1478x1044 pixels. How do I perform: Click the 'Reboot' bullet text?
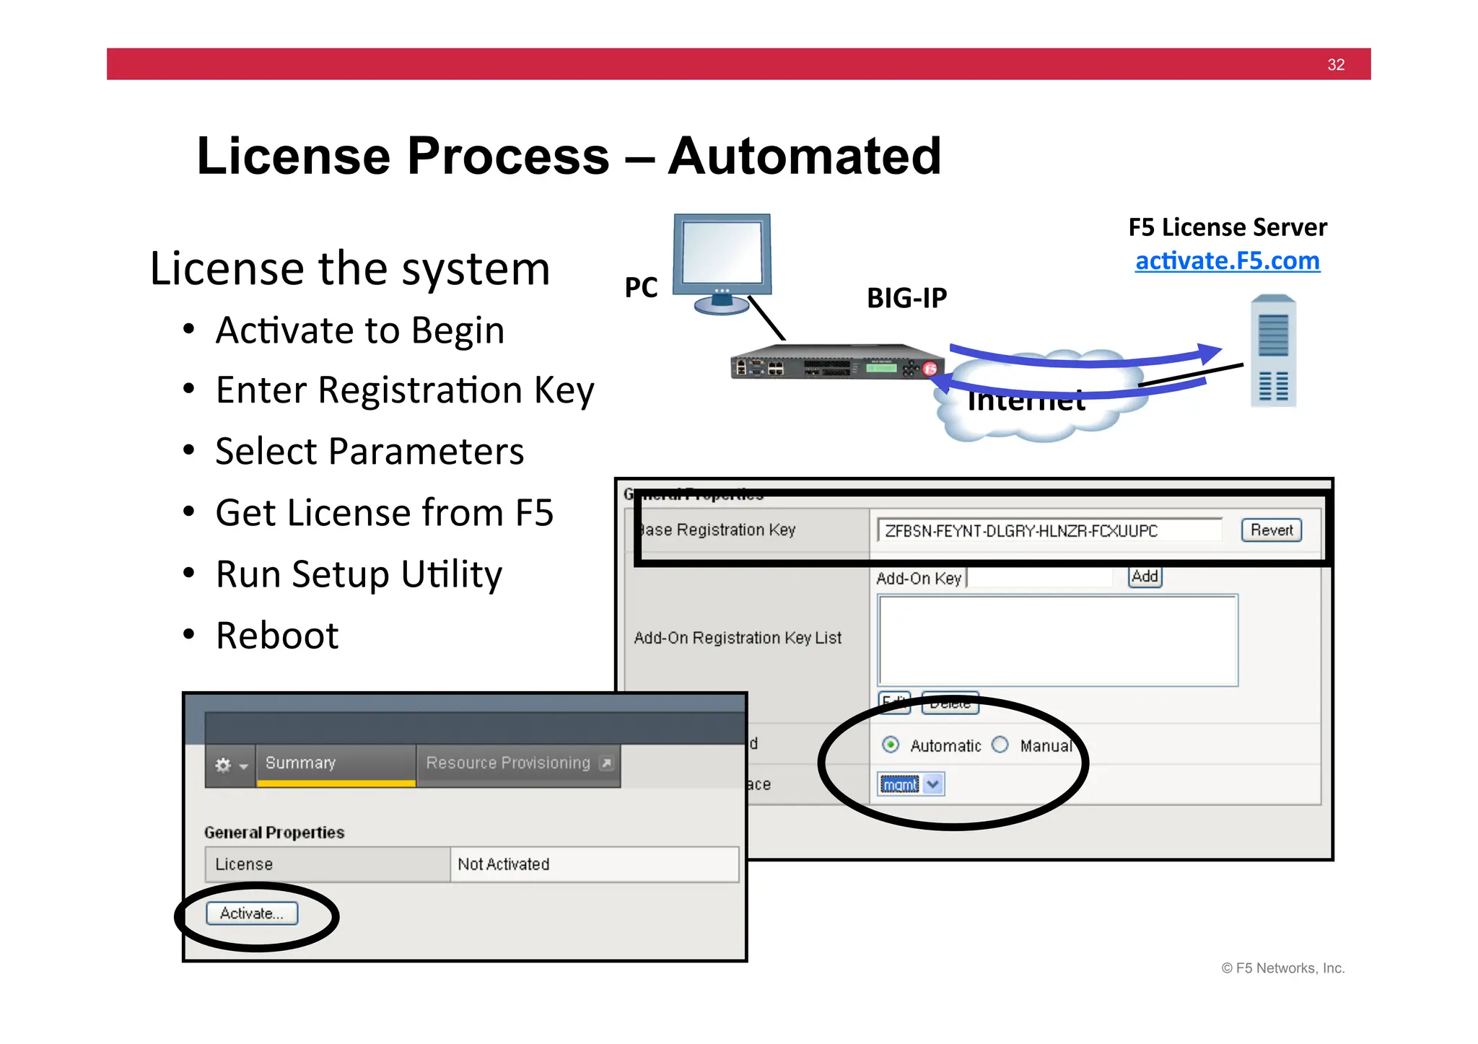click(x=277, y=636)
